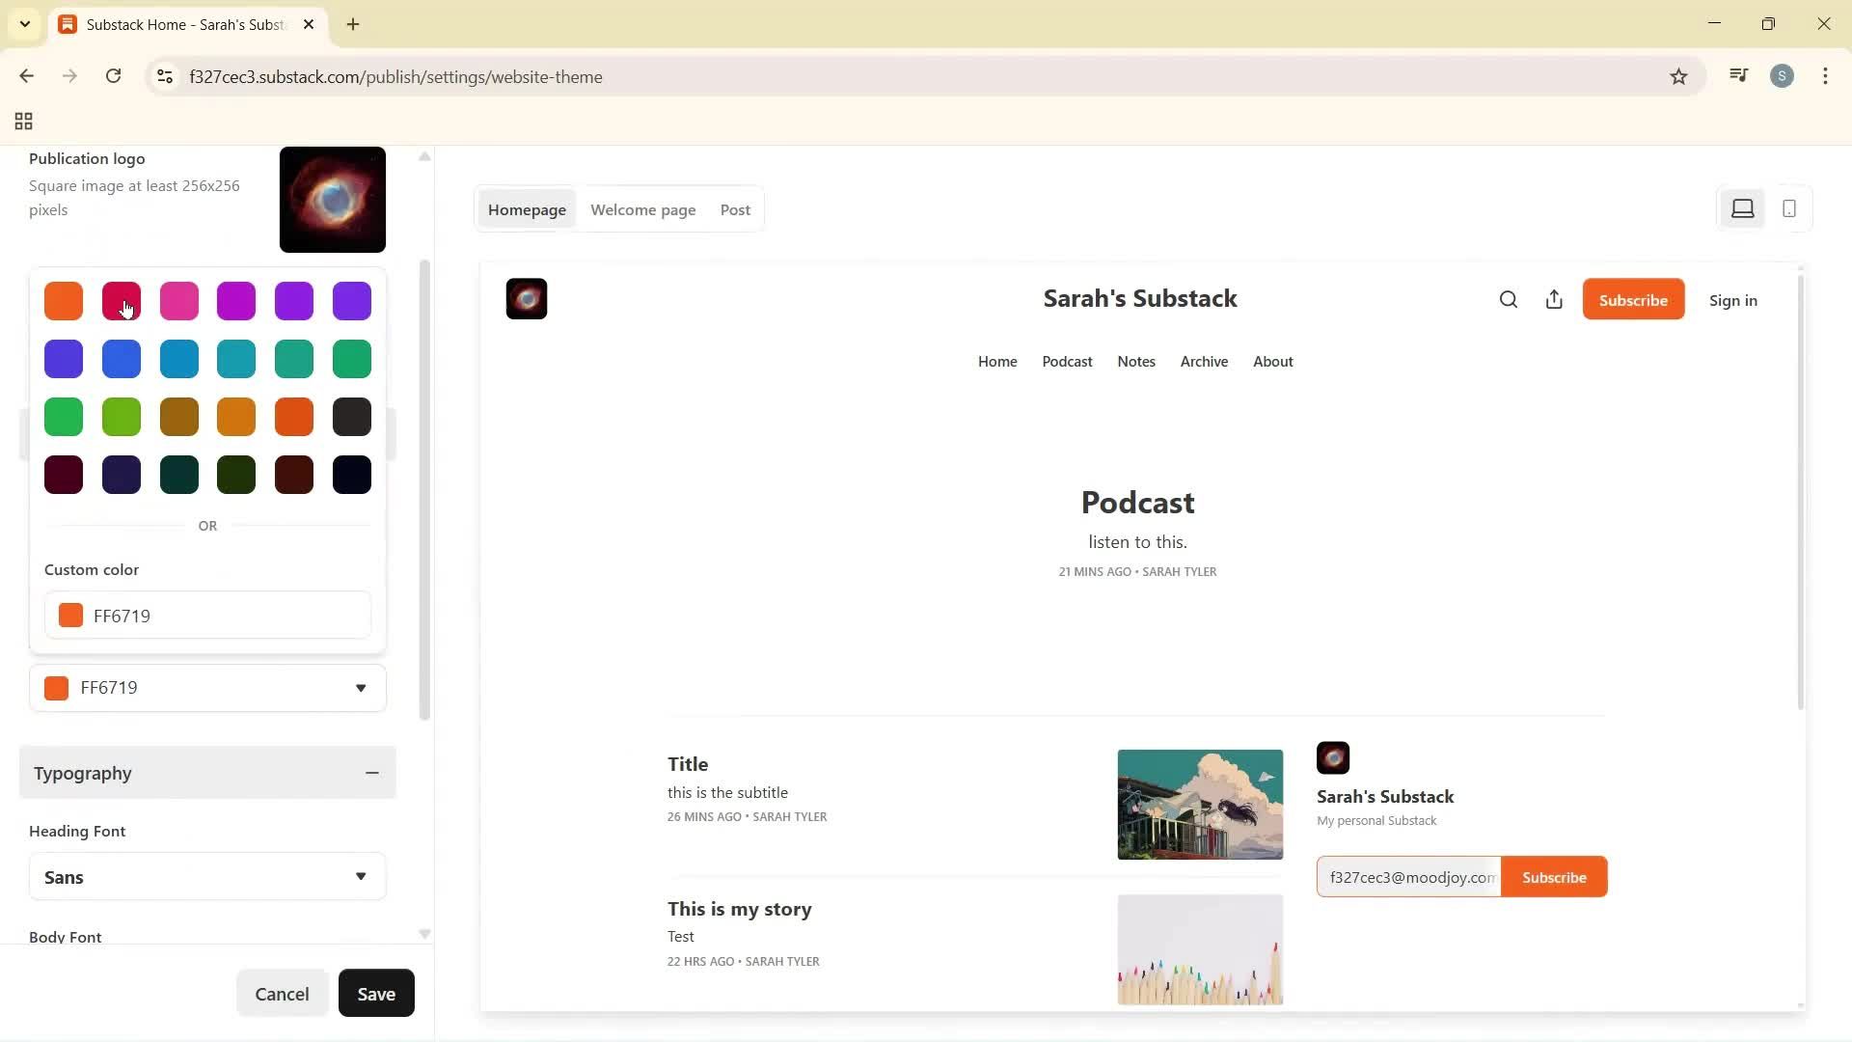This screenshot has width=1852, height=1042.
Task: Open the Heading Font Sans dropdown
Action: click(x=207, y=877)
